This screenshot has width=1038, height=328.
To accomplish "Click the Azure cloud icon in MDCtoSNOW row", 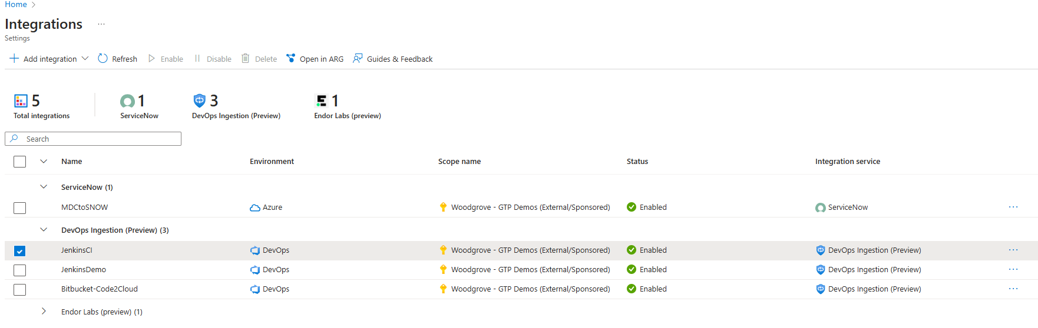I will coord(255,207).
